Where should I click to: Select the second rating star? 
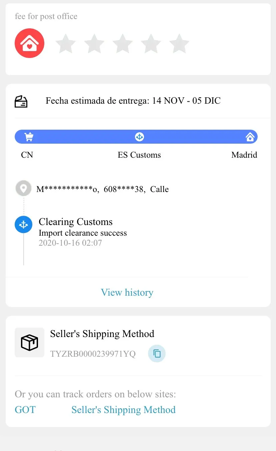click(x=94, y=44)
